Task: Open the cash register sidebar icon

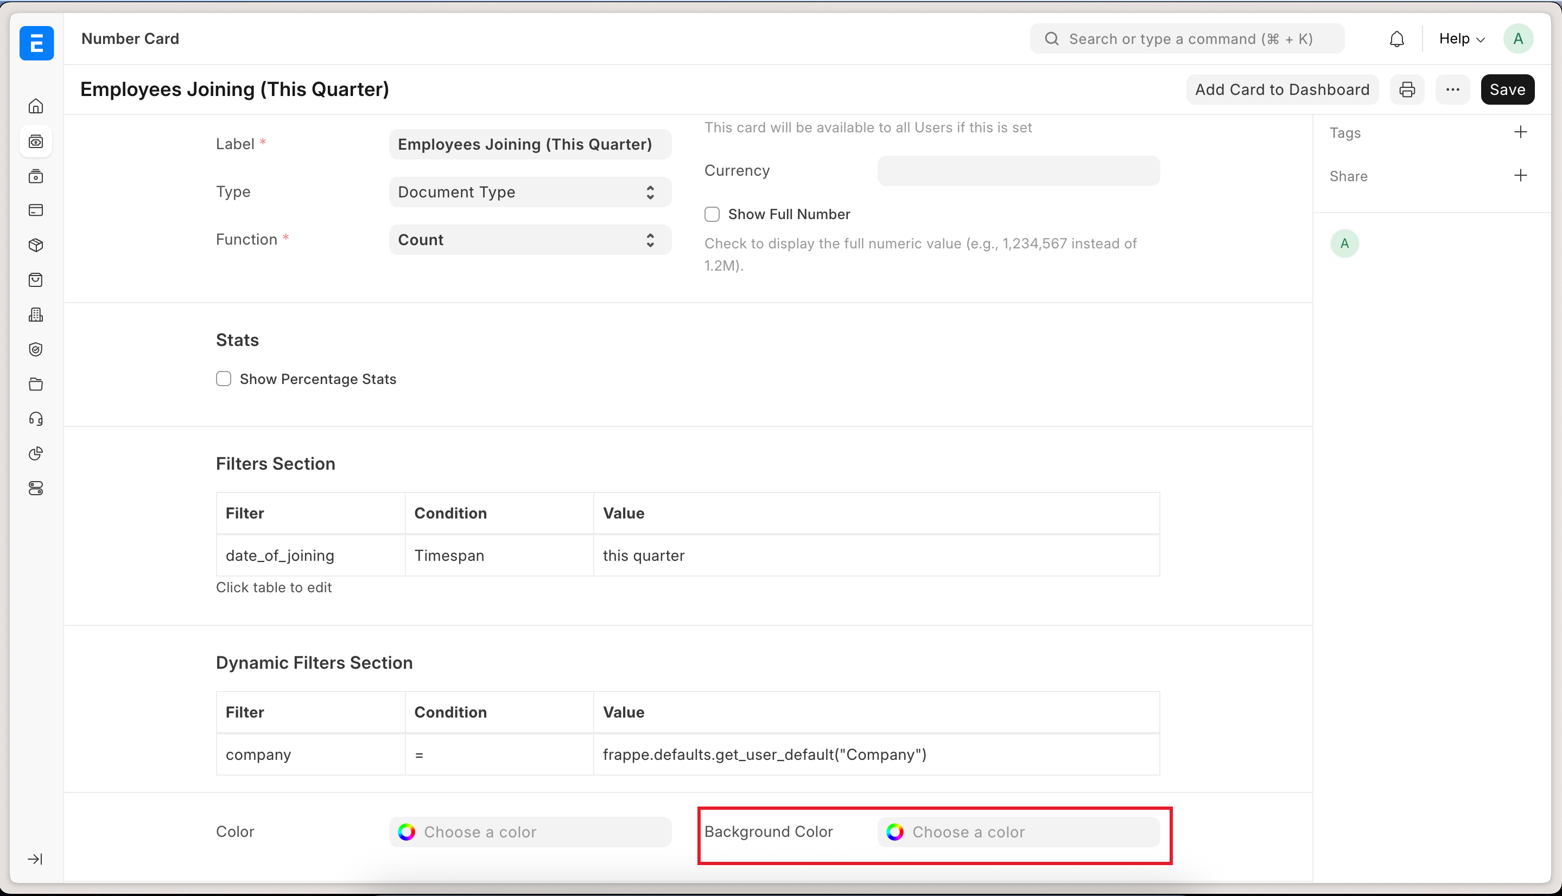Action: pyautogui.click(x=36, y=176)
